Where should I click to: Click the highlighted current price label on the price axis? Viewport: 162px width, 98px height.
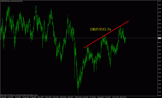159,38
